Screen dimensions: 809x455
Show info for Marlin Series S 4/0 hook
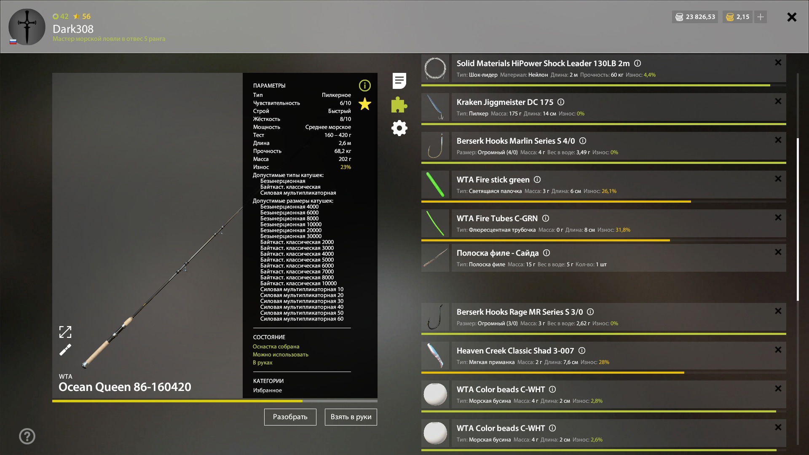pos(583,141)
